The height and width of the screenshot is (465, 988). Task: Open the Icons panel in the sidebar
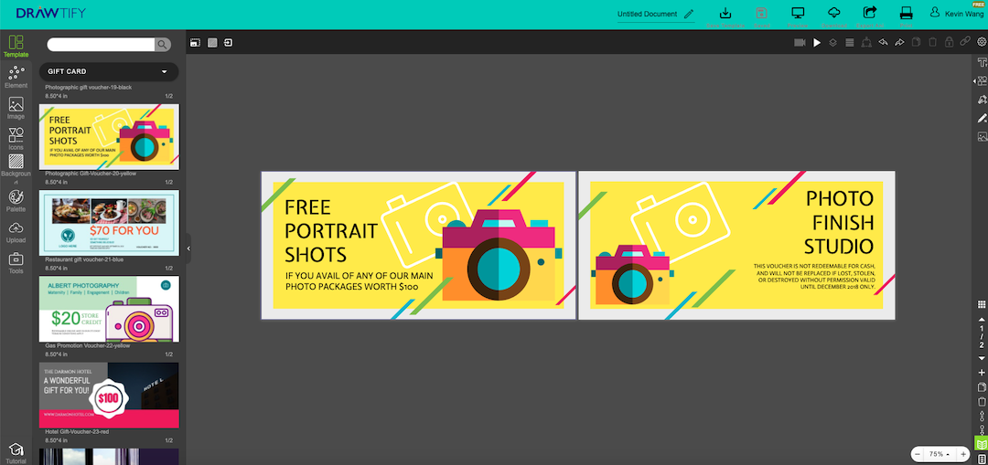(16, 139)
